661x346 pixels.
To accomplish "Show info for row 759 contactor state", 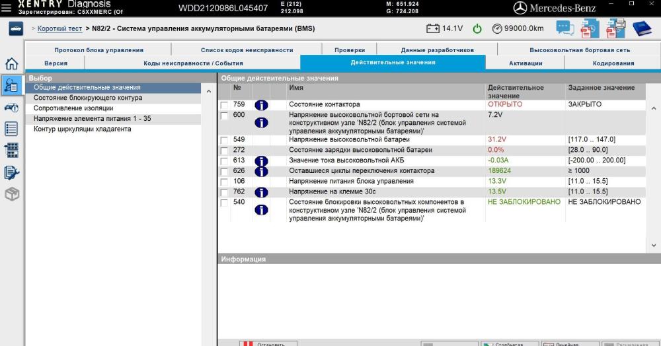I will click(261, 105).
